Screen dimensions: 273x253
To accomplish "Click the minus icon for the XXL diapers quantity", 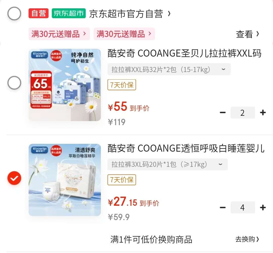I will point(223,112).
